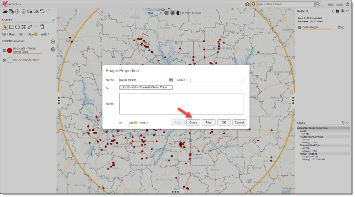
Task: Open Line color swatch in Shapes panel
Action: pyautogui.click(x=36, y=34)
